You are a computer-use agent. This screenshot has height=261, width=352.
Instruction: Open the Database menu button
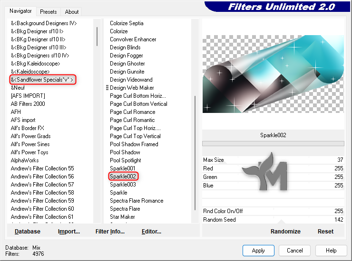point(28,232)
